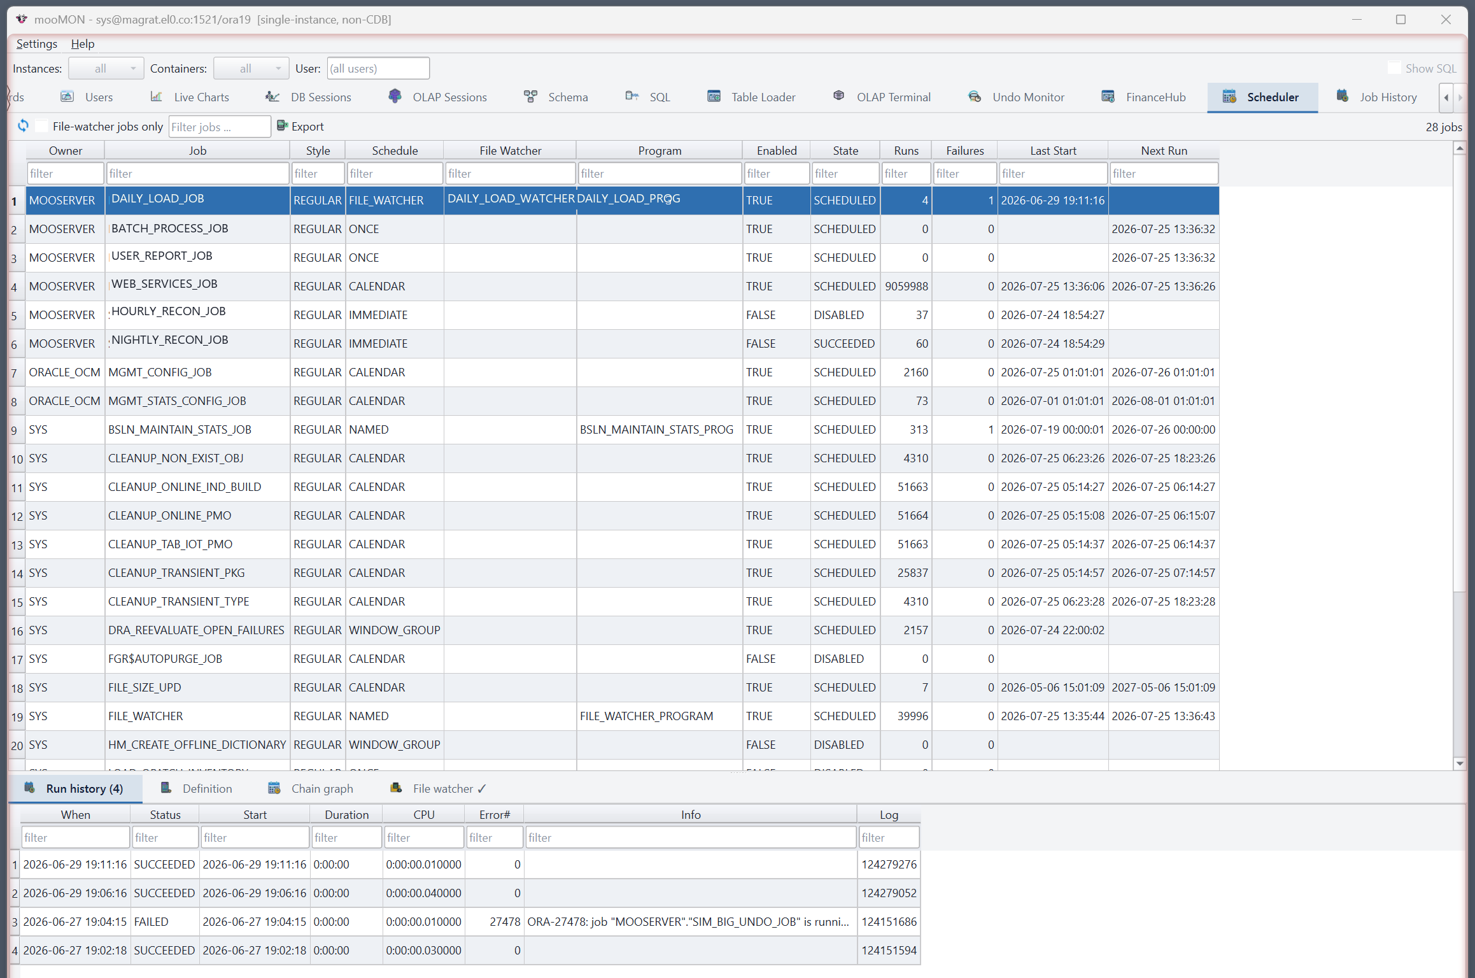Focus the State column filter field
The image size is (1475, 978).
[845, 173]
